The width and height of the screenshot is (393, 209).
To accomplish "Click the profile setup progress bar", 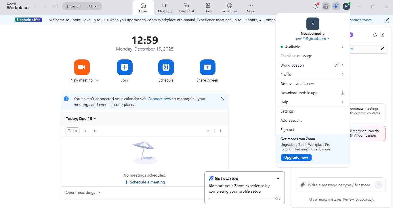I will coord(241,198).
